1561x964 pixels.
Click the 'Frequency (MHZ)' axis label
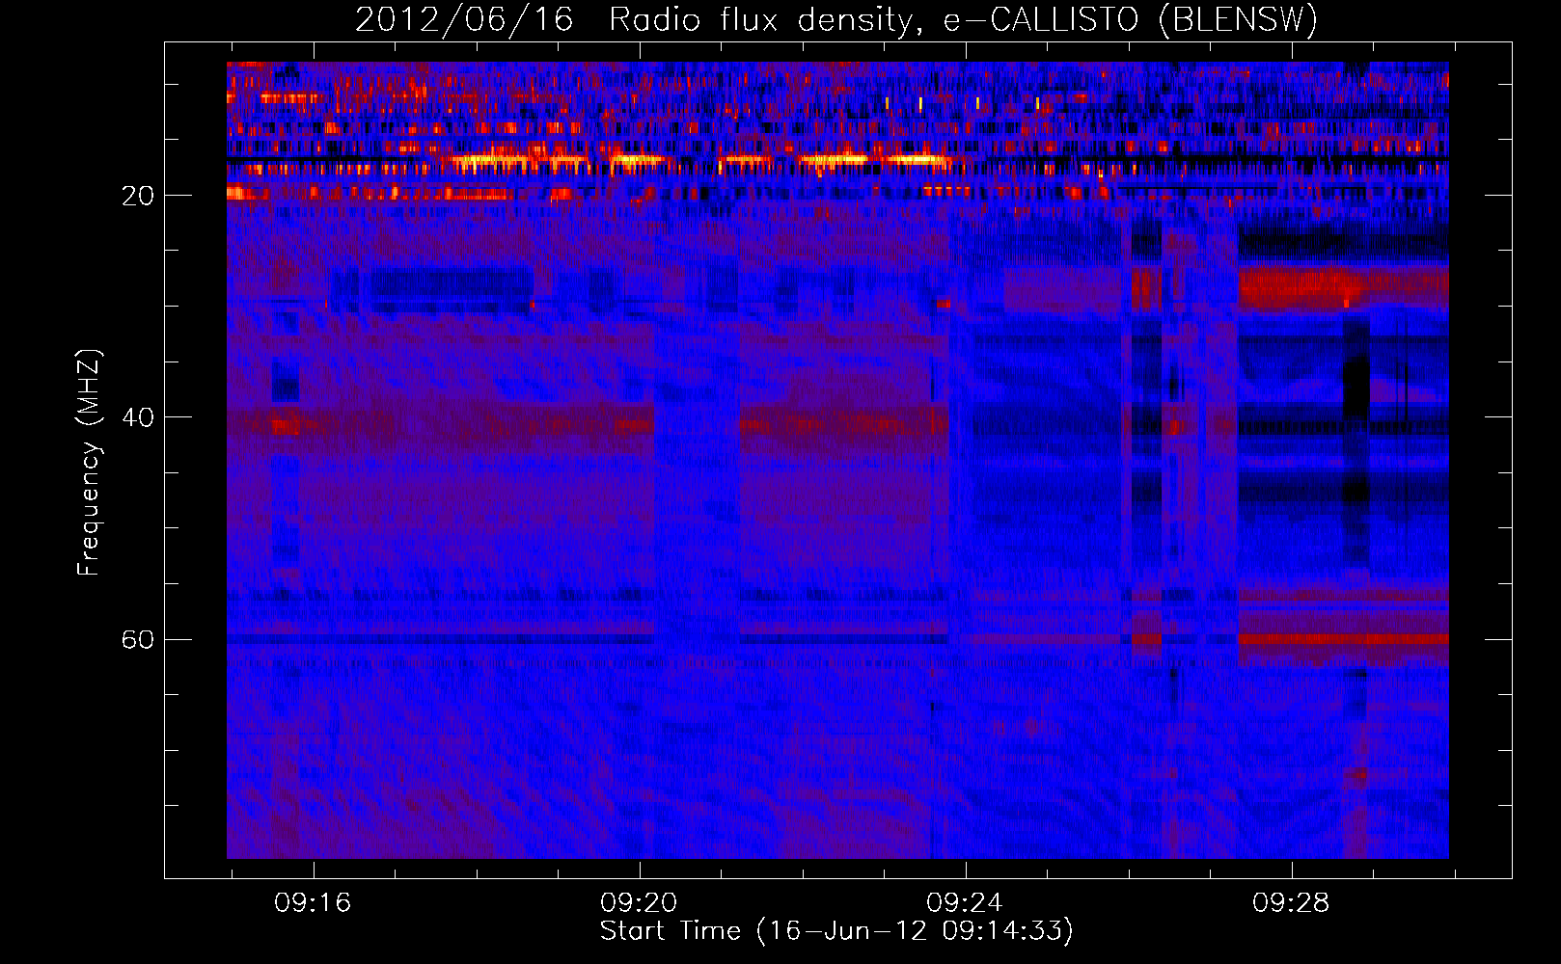89,462
